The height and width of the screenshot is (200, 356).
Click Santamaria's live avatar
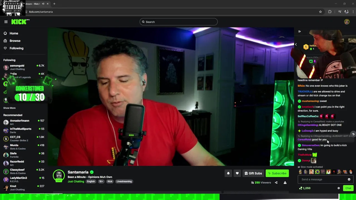click(59, 176)
